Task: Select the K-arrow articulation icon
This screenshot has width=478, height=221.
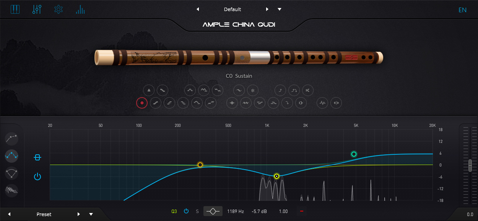Action: [308, 90]
